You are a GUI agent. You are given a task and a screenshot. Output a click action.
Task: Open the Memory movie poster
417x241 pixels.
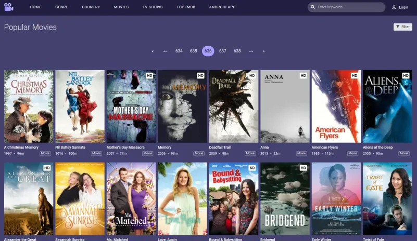coord(182,106)
